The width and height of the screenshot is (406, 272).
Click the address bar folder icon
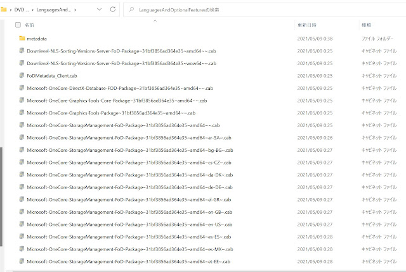coord(3,9)
